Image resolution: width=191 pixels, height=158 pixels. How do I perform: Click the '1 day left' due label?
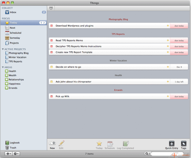(x=179, y=82)
